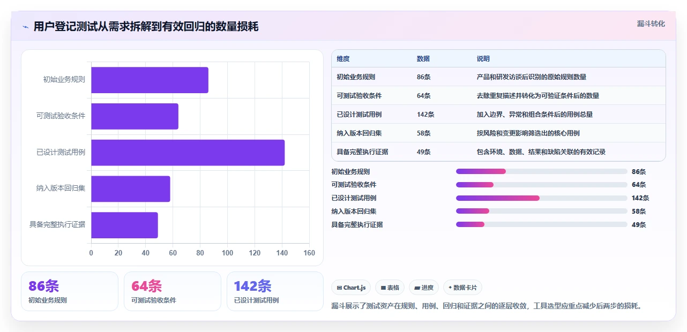The image size is (687, 332).
Task: Select the 数据卡片 tag chip
Action: coord(462,288)
